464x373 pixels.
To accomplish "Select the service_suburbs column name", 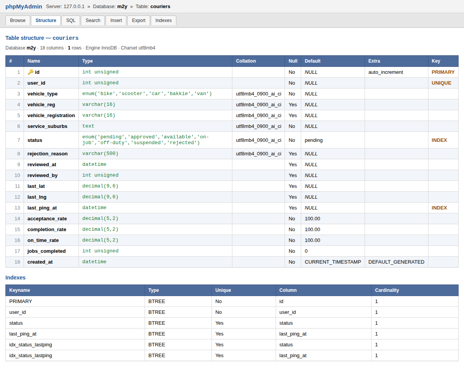I will point(47,126).
